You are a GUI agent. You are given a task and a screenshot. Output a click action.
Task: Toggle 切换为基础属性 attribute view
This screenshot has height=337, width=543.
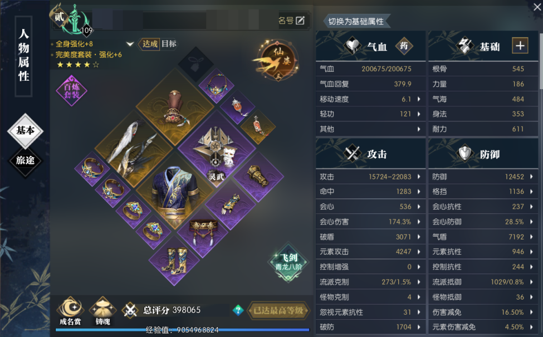pyautogui.click(x=356, y=22)
